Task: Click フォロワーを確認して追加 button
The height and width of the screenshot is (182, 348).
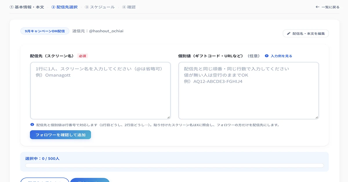Action: 60,135
